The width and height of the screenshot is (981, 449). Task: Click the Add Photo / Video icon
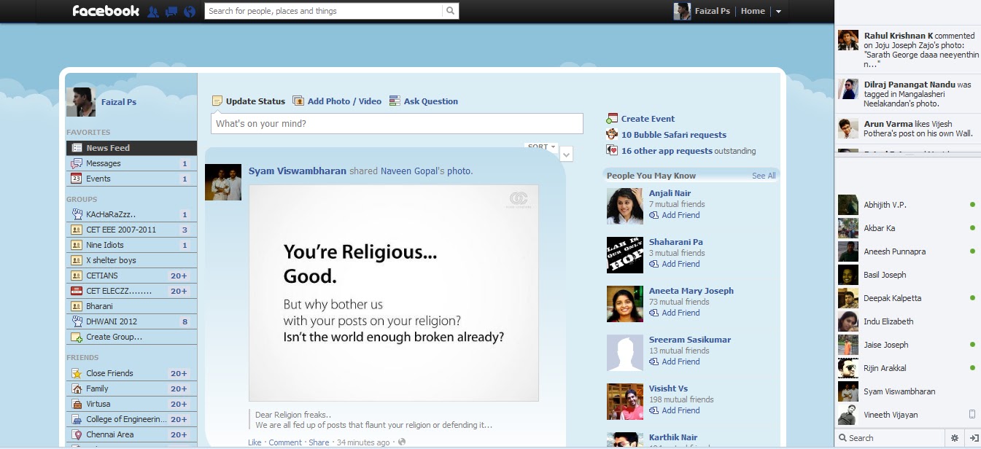[298, 100]
